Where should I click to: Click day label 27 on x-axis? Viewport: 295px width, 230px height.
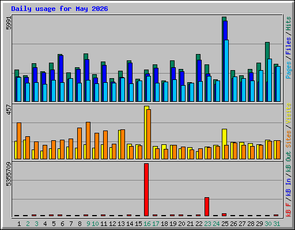242,224
